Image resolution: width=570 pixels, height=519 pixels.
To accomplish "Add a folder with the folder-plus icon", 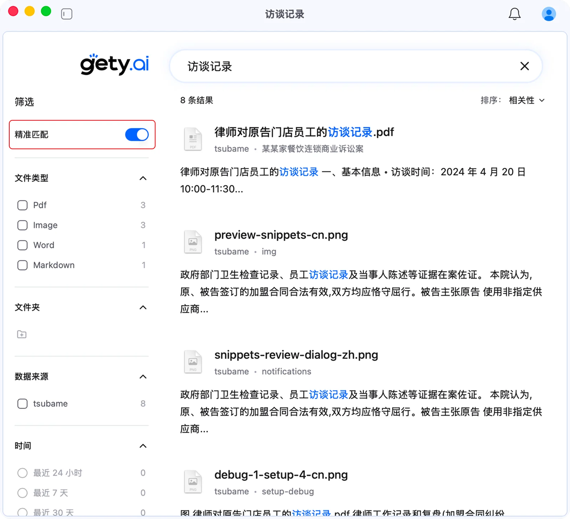I will 22,334.
